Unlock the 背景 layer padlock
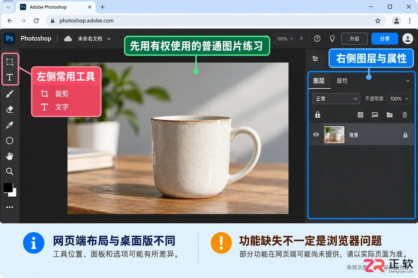Screen dimensions: 418x278 405,135
